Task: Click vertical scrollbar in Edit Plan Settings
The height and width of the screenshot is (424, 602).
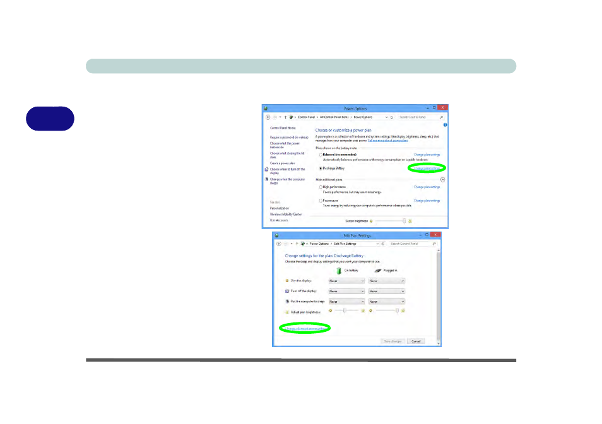Action: tap(439, 297)
